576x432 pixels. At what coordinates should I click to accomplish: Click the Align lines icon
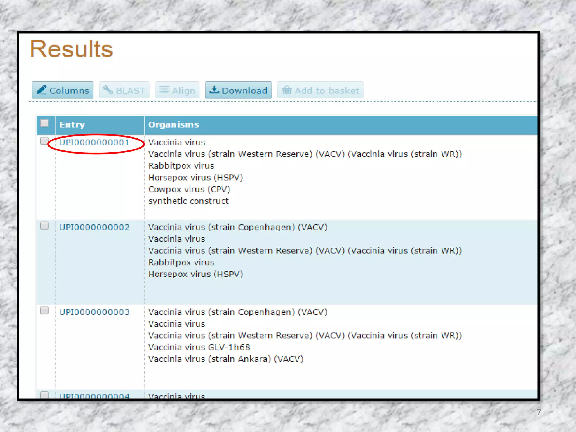point(164,90)
